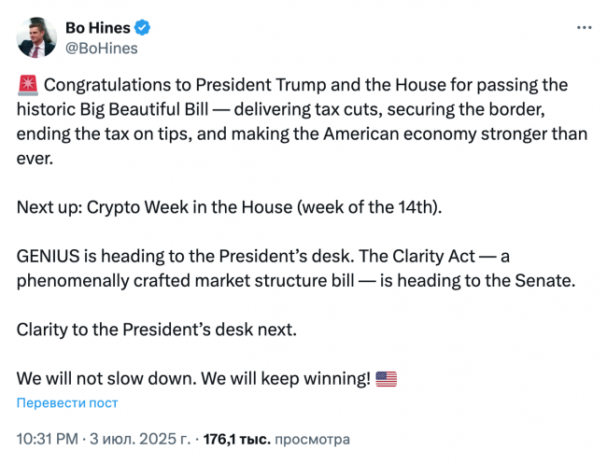View the 176,1 тыс. views count
The height and width of the screenshot is (464, 607).
tap(237, 439)
